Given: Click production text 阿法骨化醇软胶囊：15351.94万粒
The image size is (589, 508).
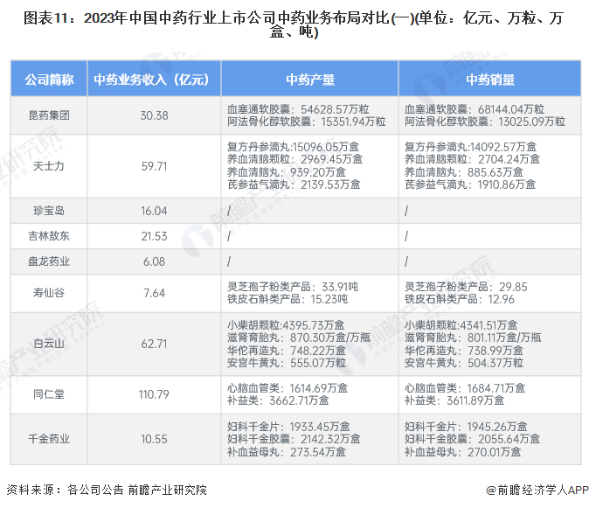Looking at the screenshot, I should [x=307, y=122].
